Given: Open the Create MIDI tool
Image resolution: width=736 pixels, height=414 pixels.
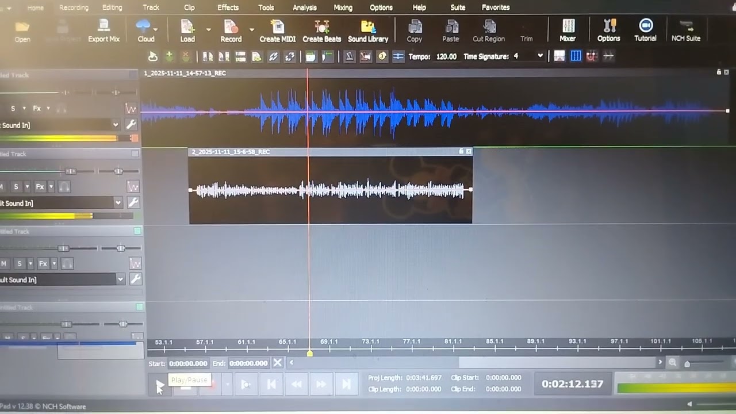Looking at the screenshot, I should tap(278, 30).
